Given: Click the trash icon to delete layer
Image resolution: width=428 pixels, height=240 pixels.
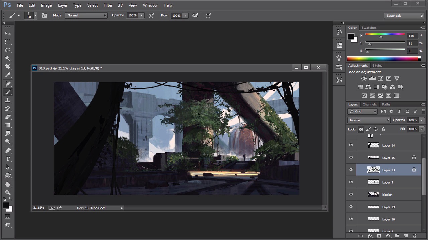Looking at the screenshot, I should pyautogui.click(x=415, y=236).
